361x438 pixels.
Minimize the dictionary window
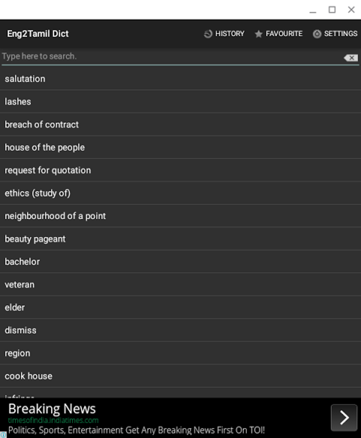coord(313,10)
